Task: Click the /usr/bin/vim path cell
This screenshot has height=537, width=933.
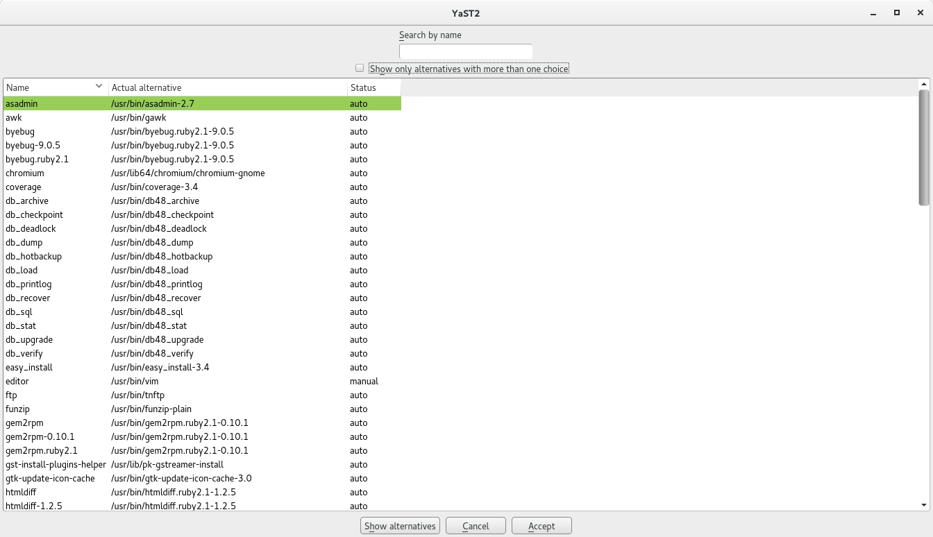Action: [135, 381]
